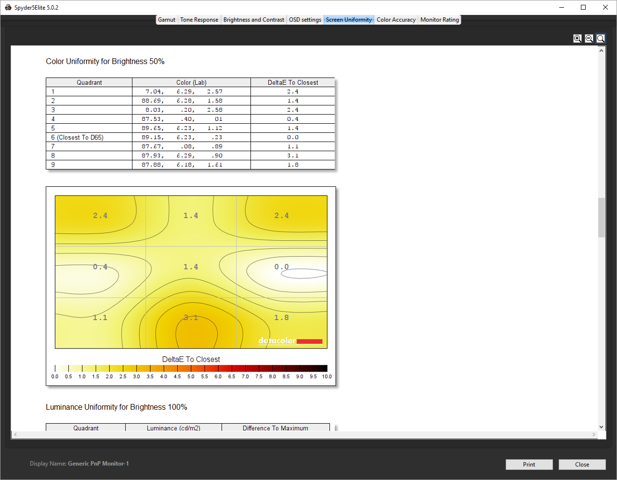
Task: Maximize the Spyder5Elite window
Action: [583, 7]
